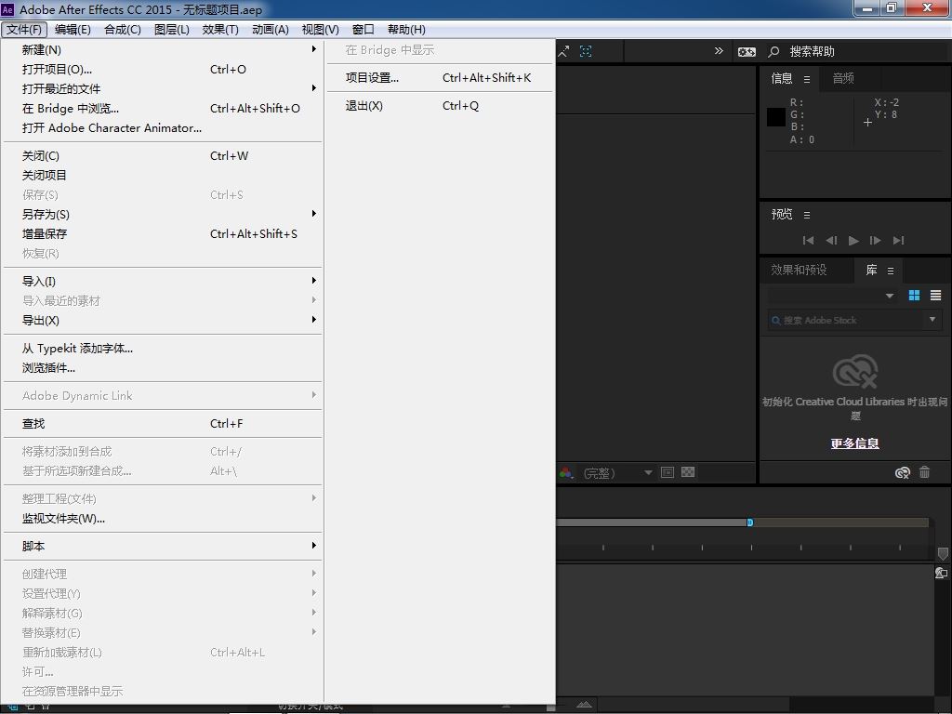Choose Close Project (关闭项目)
The height and width of the screenshot is (714, 952).
163,176
